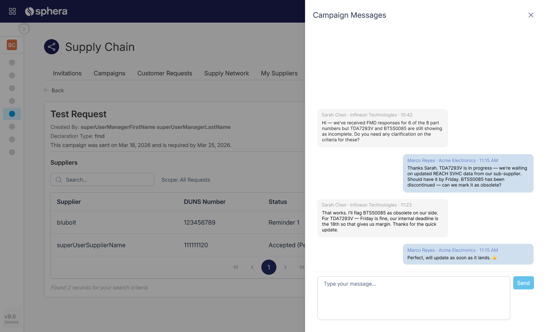Go to the Supply Network tab
The width and height of the screenshot is (546, 332).
[226, 73]
